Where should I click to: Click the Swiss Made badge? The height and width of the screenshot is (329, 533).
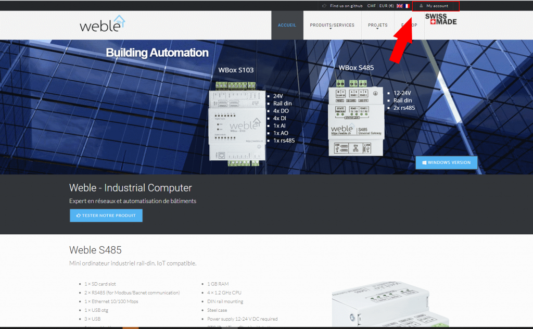click(x=440, y=19)
